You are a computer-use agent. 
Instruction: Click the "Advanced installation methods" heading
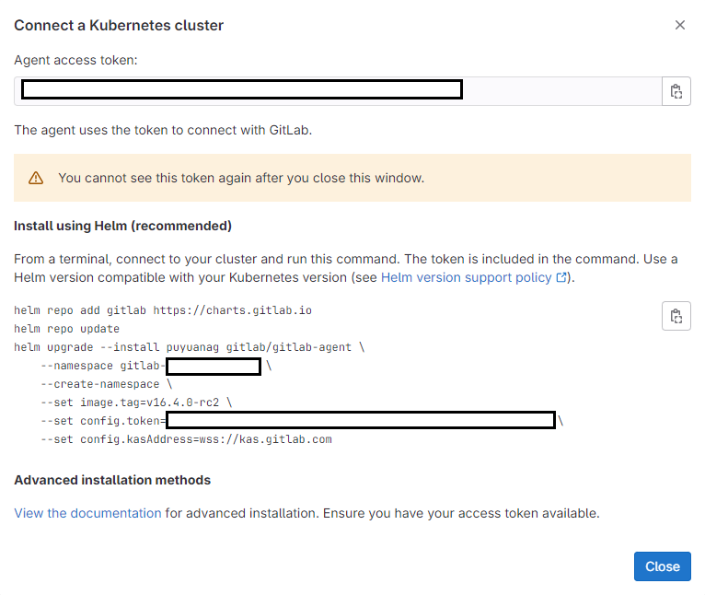[112, 480]
